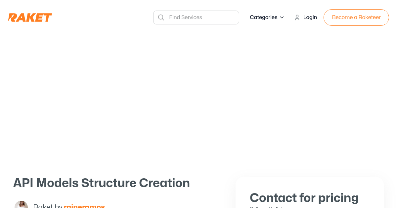Click the search icon inside Find Services
397x208 pixels.
(x=161, y=17)
